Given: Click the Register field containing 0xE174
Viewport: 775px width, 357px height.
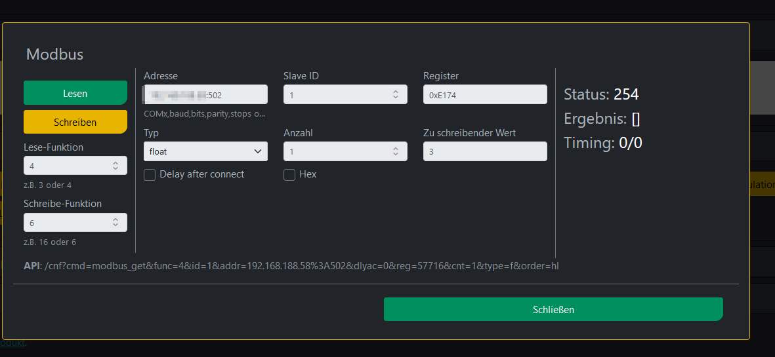Looking at the screenshot, I should 484,94.
